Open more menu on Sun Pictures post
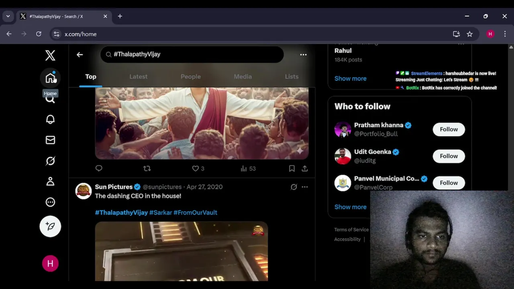Image resolution: width=514 pixels, height=289 pixels. pyautogui.click(x=305, y=187)
